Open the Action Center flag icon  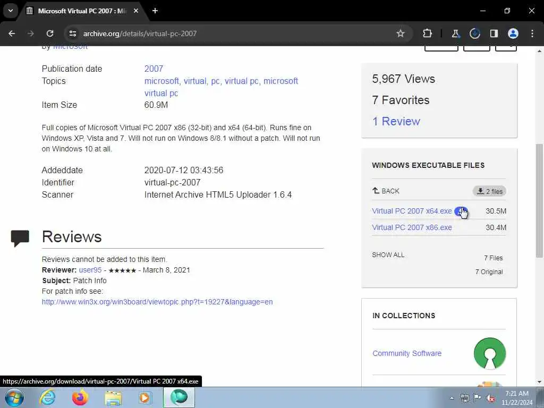click(477, 398)
